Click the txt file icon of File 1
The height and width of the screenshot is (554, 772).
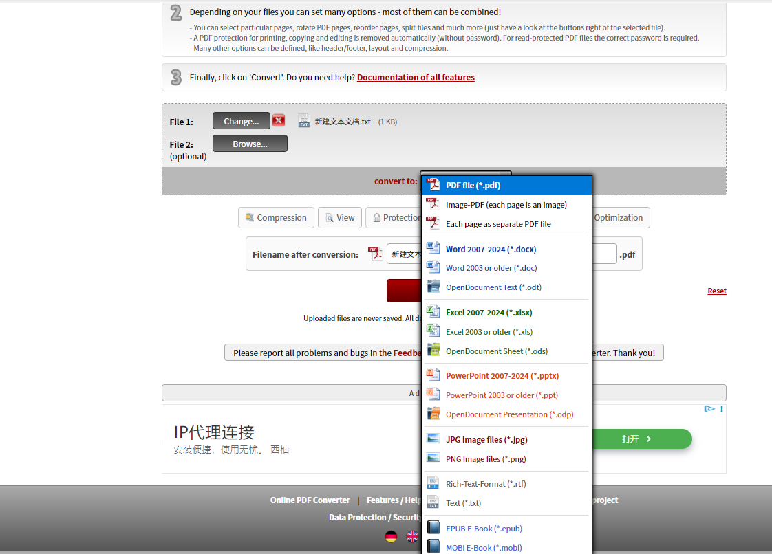tap(304, 121)
